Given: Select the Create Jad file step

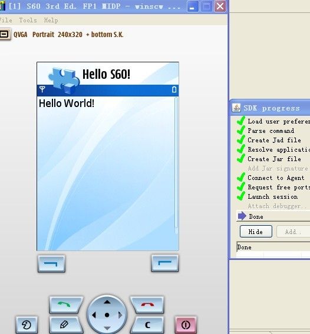Looking at the screenshot, I should [274, 140].
